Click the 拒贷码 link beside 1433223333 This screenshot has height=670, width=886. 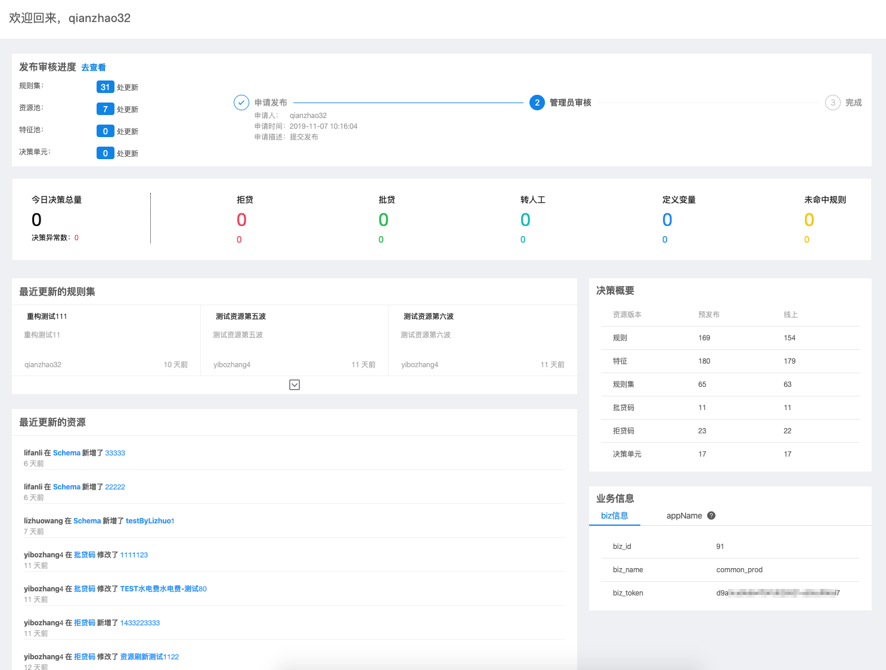pyautogui.click(x=85, y=623)
